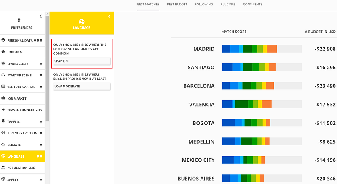Open the Santiago city result

pos(201,68)
